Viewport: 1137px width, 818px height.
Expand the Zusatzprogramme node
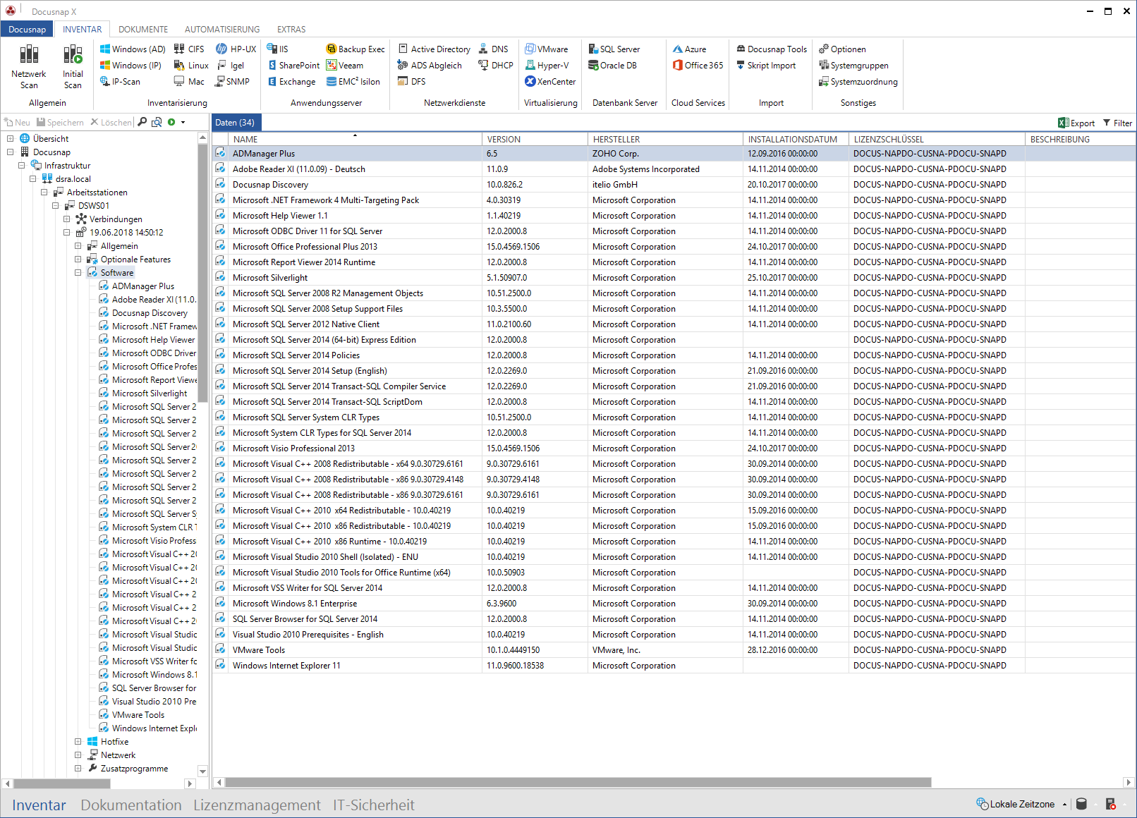pos(78,769)
